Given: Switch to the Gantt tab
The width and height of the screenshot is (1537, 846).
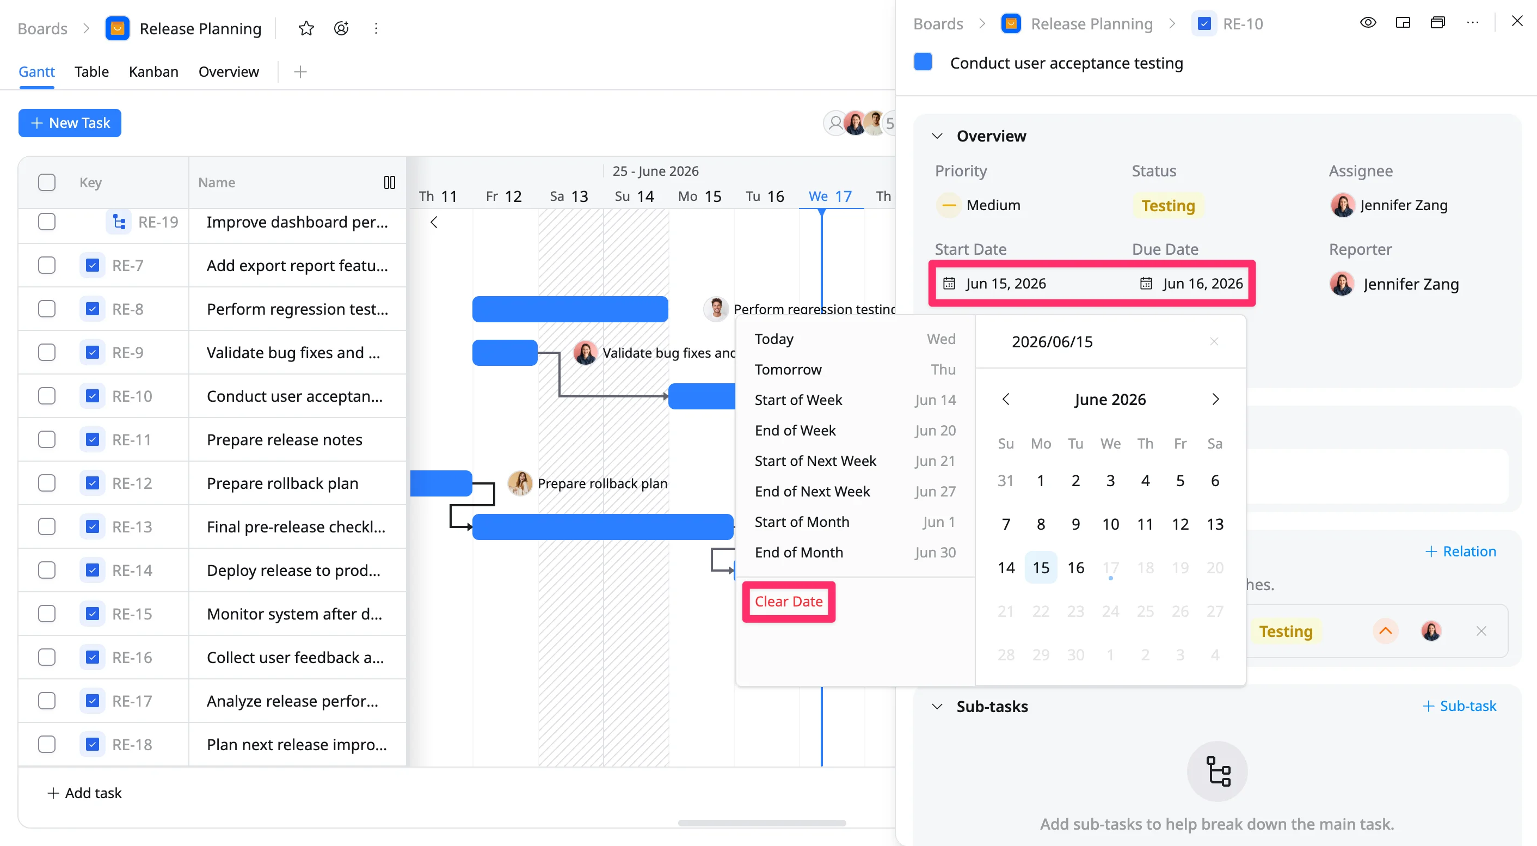Looking at the screenshot, I should (36, 72).
